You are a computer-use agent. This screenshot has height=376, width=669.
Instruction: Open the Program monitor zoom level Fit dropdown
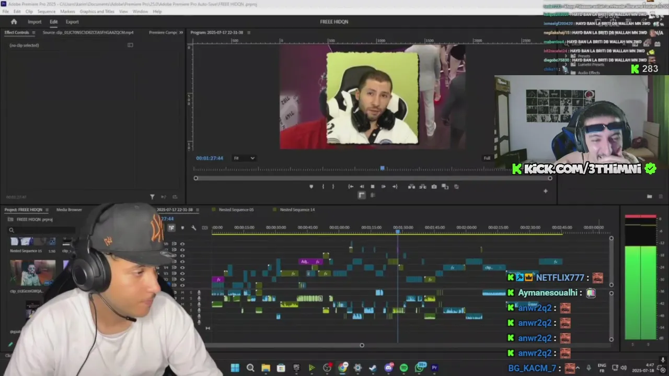tap(244, 158)
